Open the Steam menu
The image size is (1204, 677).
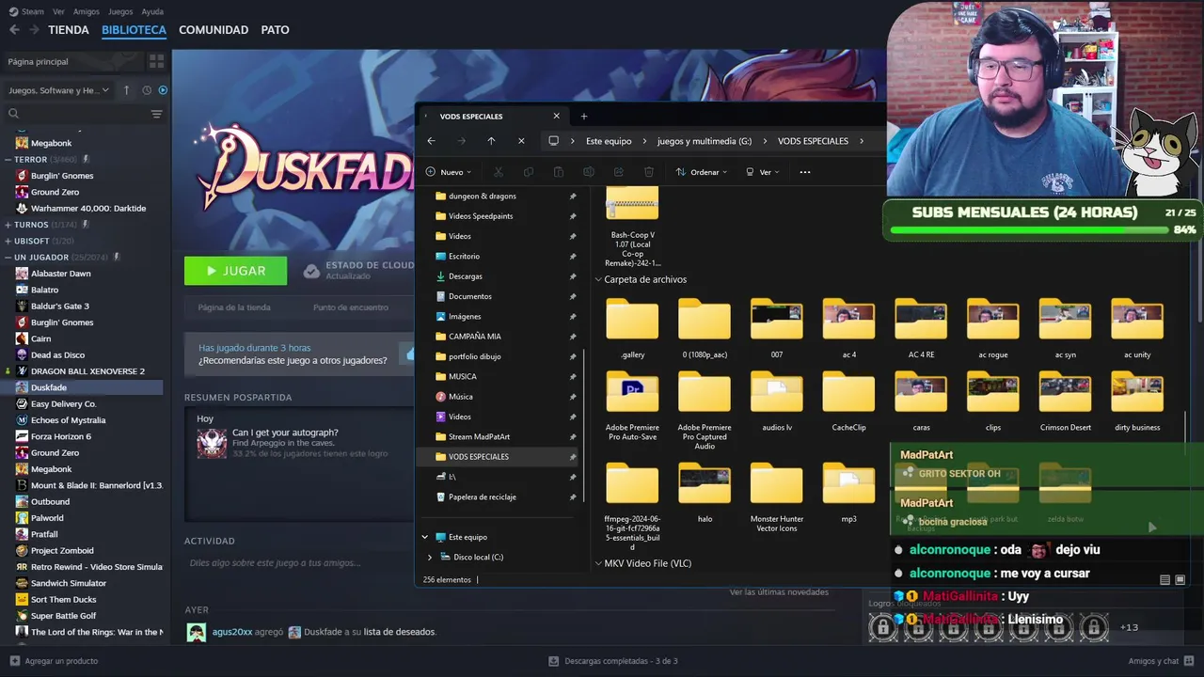(26, 11)
